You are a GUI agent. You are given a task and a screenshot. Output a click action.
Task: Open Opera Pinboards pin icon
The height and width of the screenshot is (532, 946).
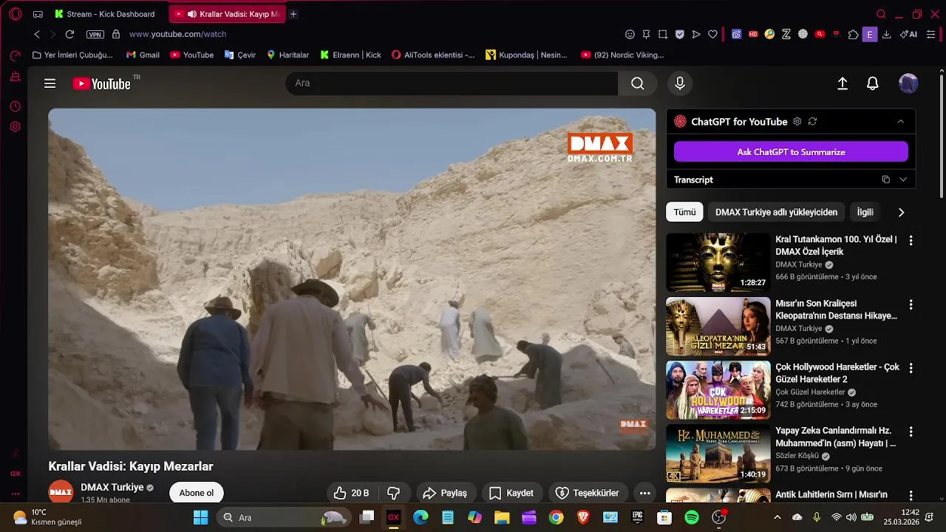pos(647,34)
